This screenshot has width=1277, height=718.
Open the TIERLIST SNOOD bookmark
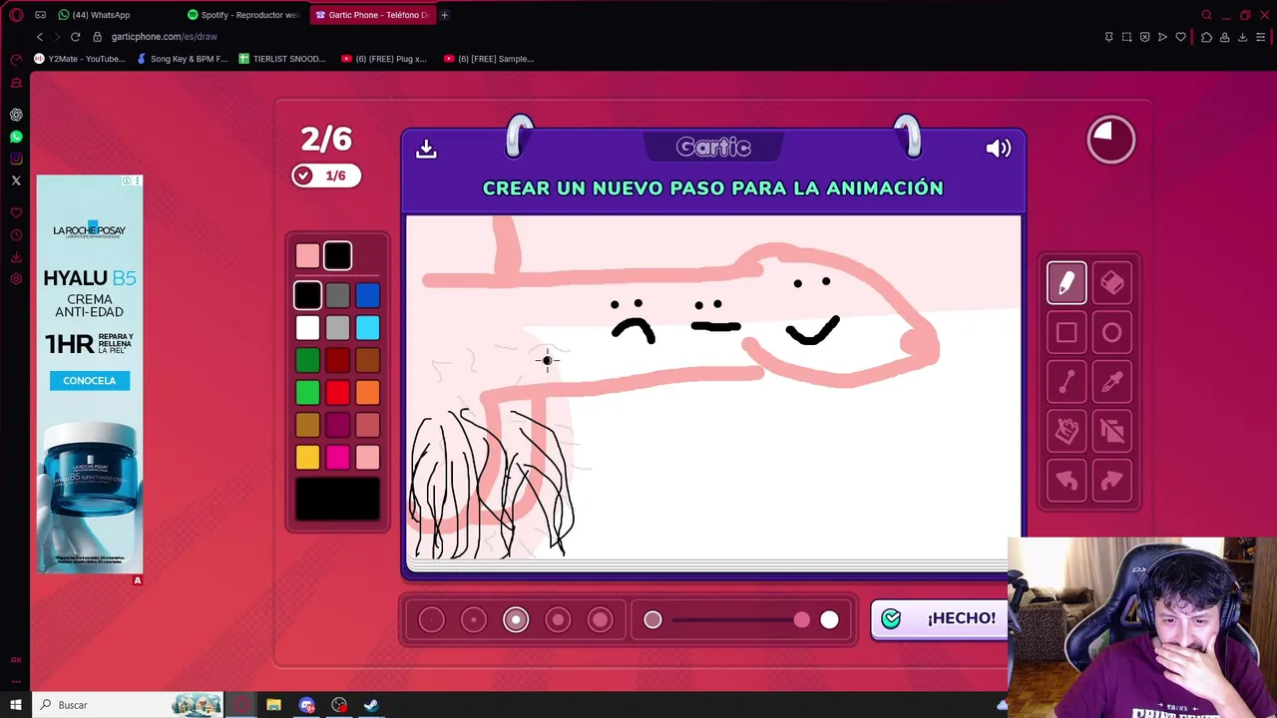pyautogui.click(x=282, y=59)
